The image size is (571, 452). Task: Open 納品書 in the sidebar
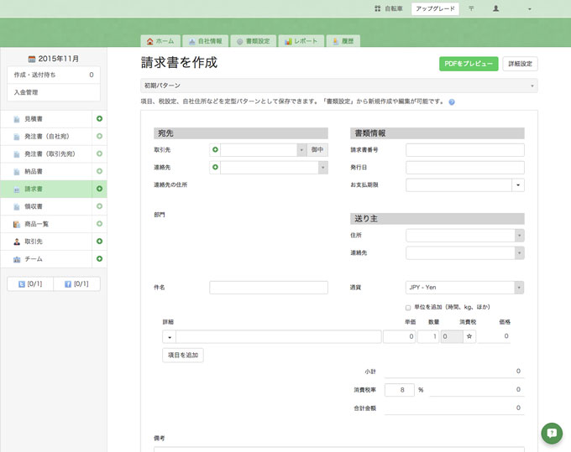click(46, 171)
